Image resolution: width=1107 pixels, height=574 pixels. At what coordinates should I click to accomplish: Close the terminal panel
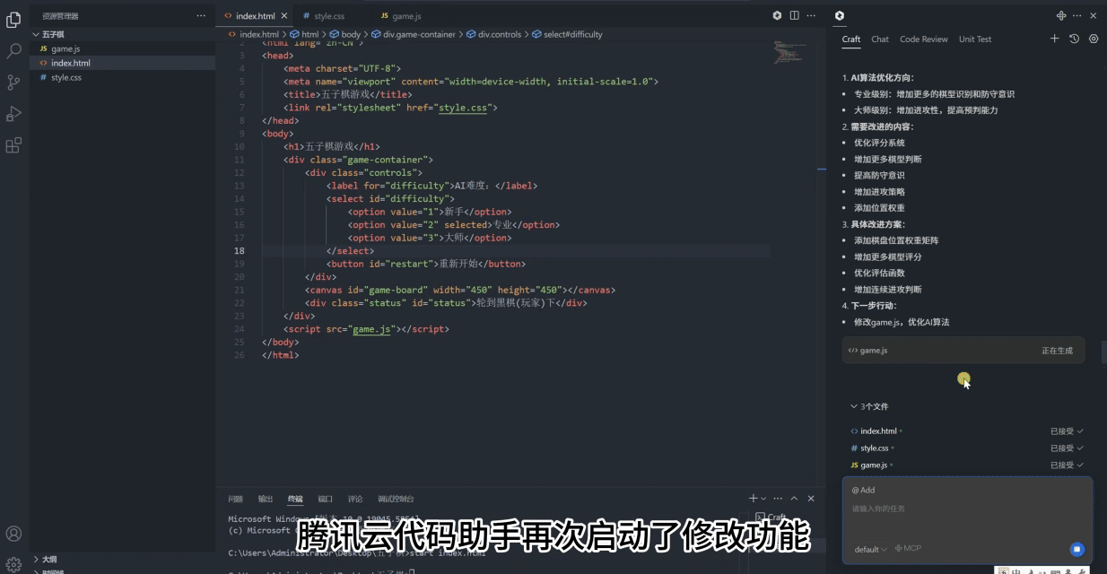[x=811, y=498]
